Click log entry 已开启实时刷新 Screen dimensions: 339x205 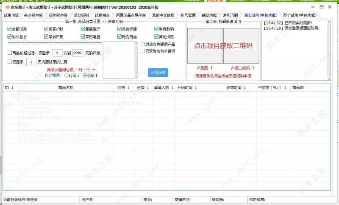point(288,23)
